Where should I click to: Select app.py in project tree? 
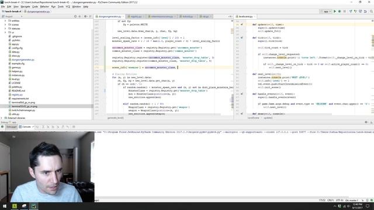pyautogui.click(x=15, y=44)
